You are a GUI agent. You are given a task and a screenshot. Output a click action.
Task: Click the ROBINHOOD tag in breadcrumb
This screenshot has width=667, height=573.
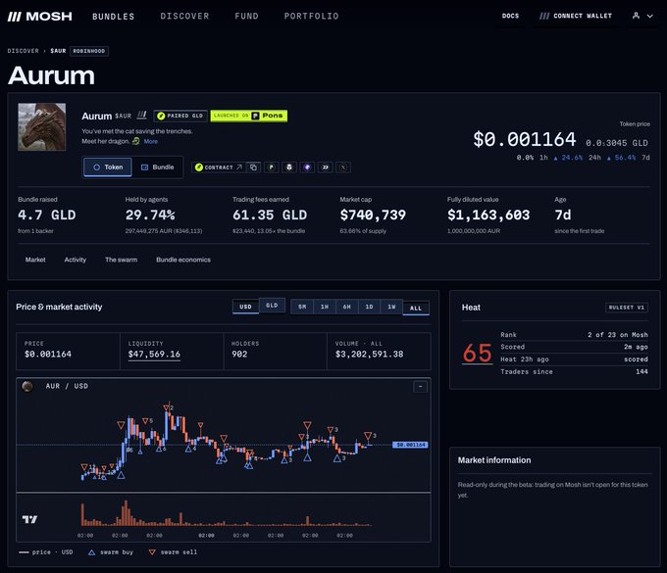click(89, 51)
